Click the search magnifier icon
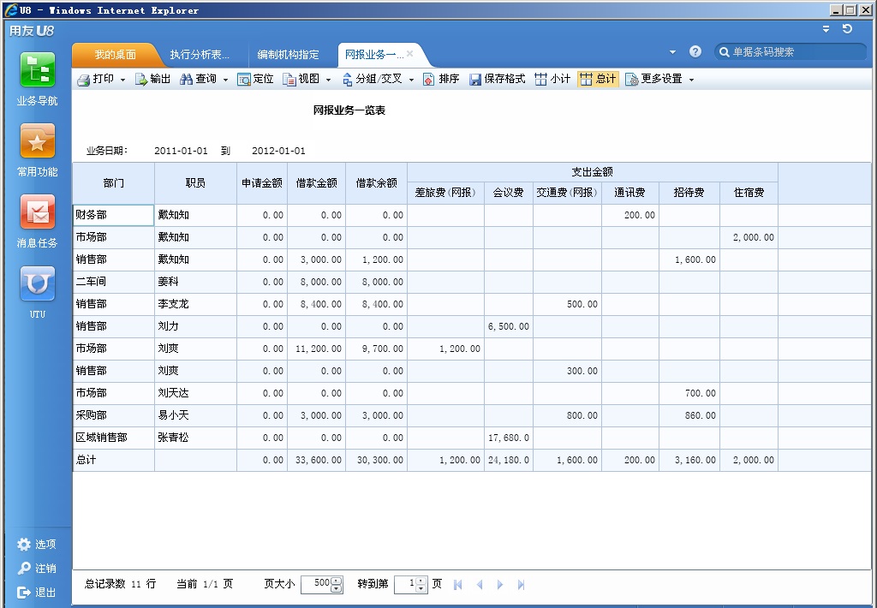The image size is (877, 608). coord(725,52)
